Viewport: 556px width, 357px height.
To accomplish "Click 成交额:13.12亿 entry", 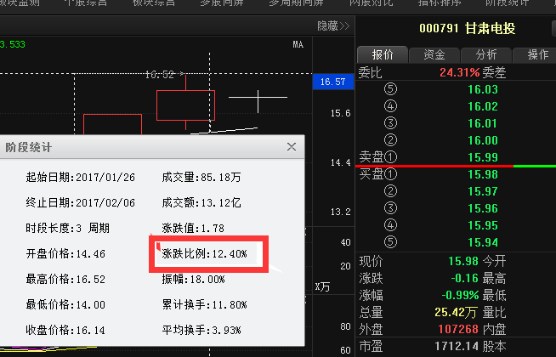I will 201,203.
